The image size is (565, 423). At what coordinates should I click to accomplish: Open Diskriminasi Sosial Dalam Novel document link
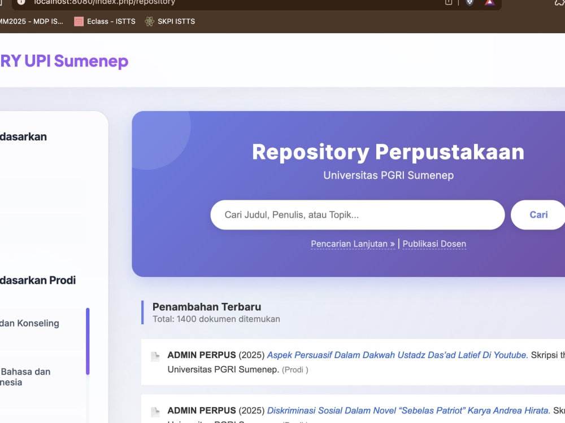408,411
